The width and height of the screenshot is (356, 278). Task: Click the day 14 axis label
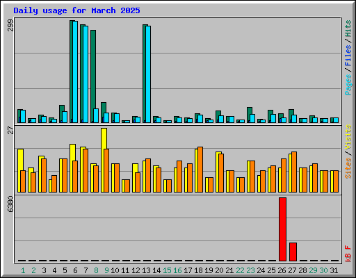156,270
